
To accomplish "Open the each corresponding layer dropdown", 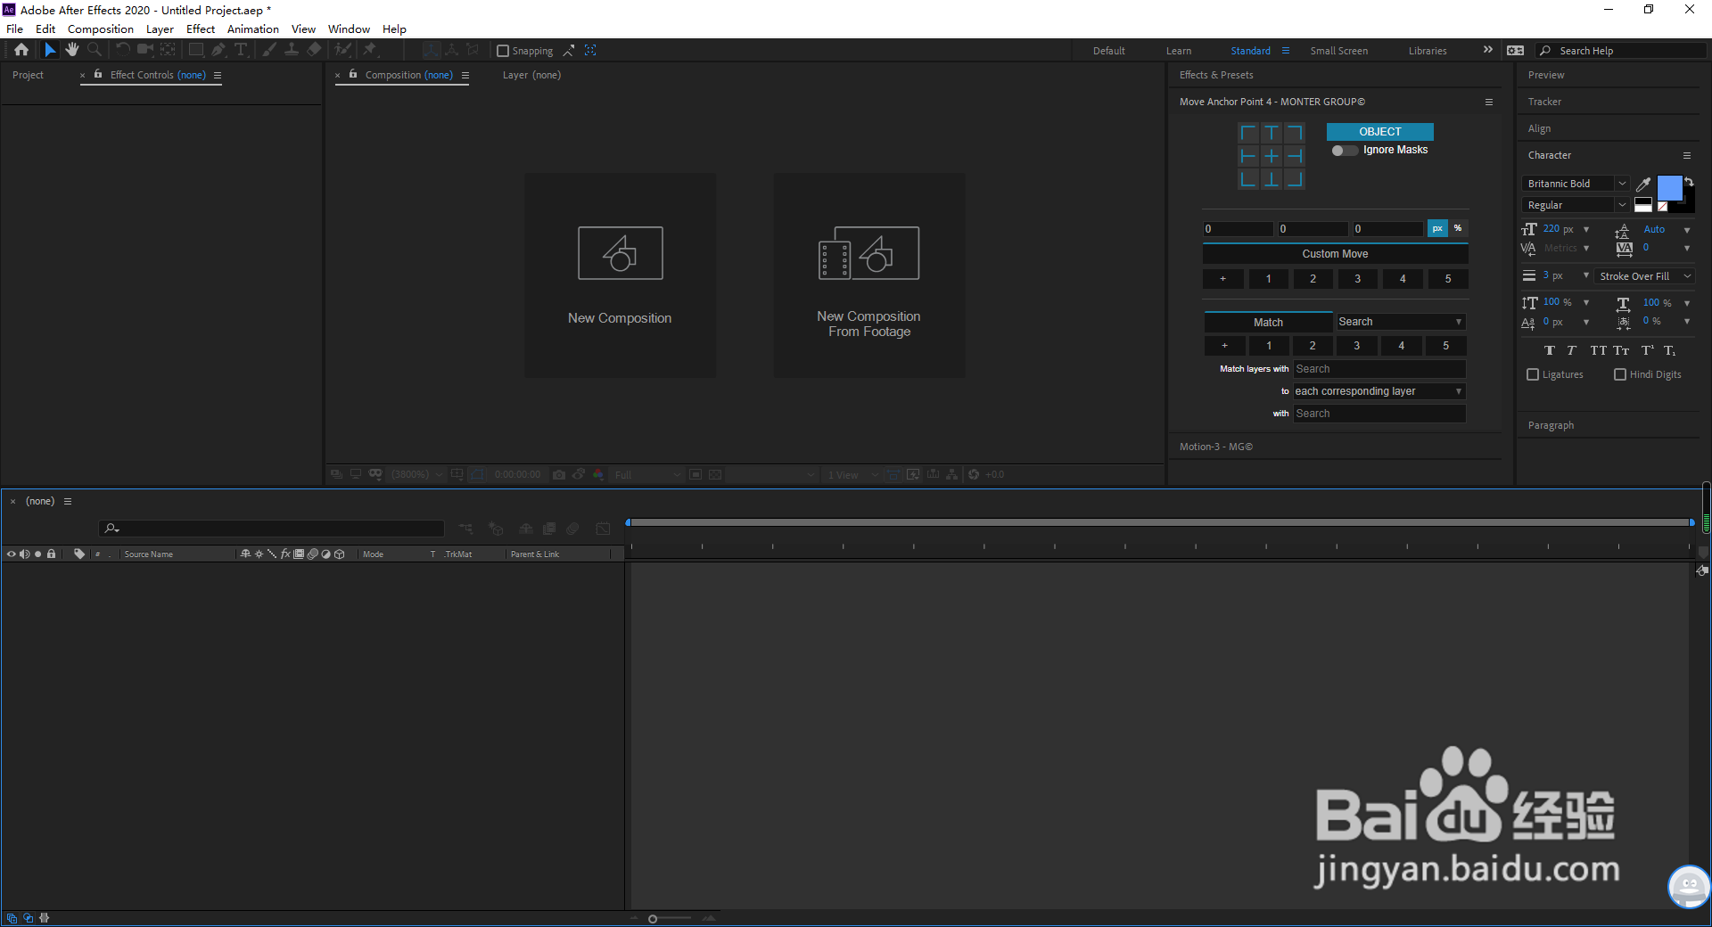I will 1379,391.
